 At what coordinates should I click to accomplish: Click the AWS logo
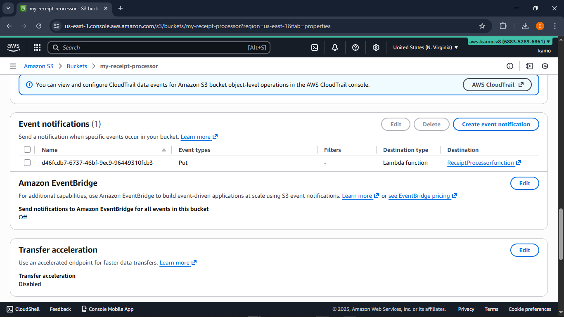[x=13, y=47]
